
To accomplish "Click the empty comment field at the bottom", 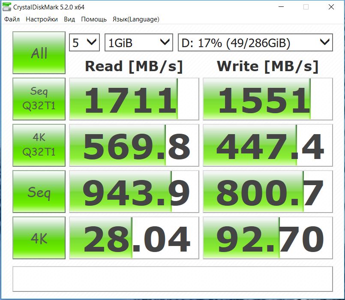I will click(x=173, y=279).
